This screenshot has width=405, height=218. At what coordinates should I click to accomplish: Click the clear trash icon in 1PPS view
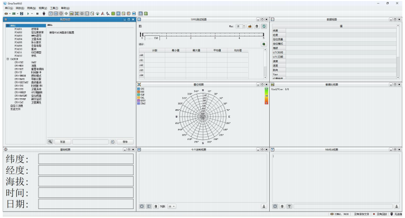pos(257,26)
